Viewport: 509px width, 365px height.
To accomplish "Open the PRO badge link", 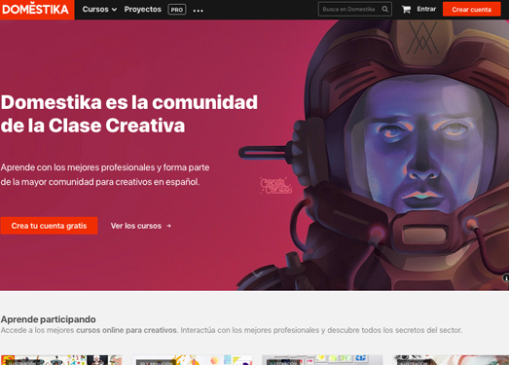I will coord(177,10).
